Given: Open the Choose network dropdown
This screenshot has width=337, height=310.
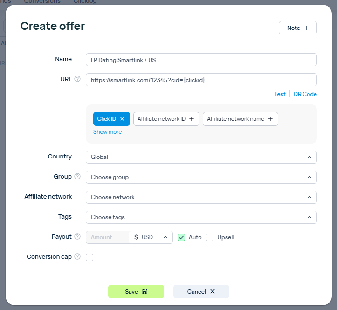Looking at the screenshot, I should tap(201, 197).
